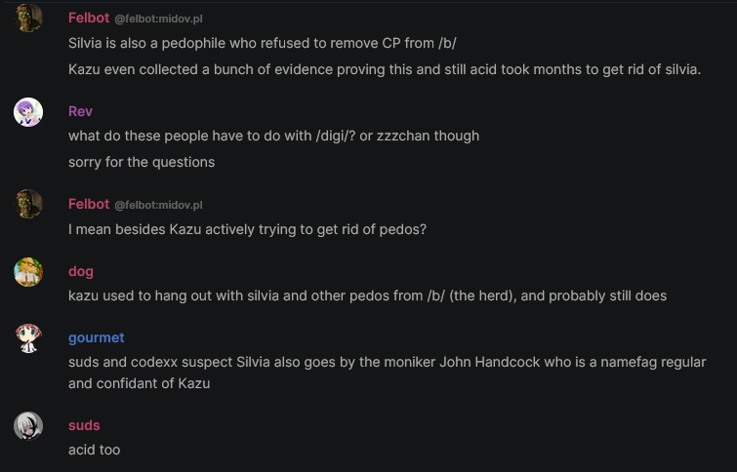
Task: Select the message "acid too"
Action: 95,450
